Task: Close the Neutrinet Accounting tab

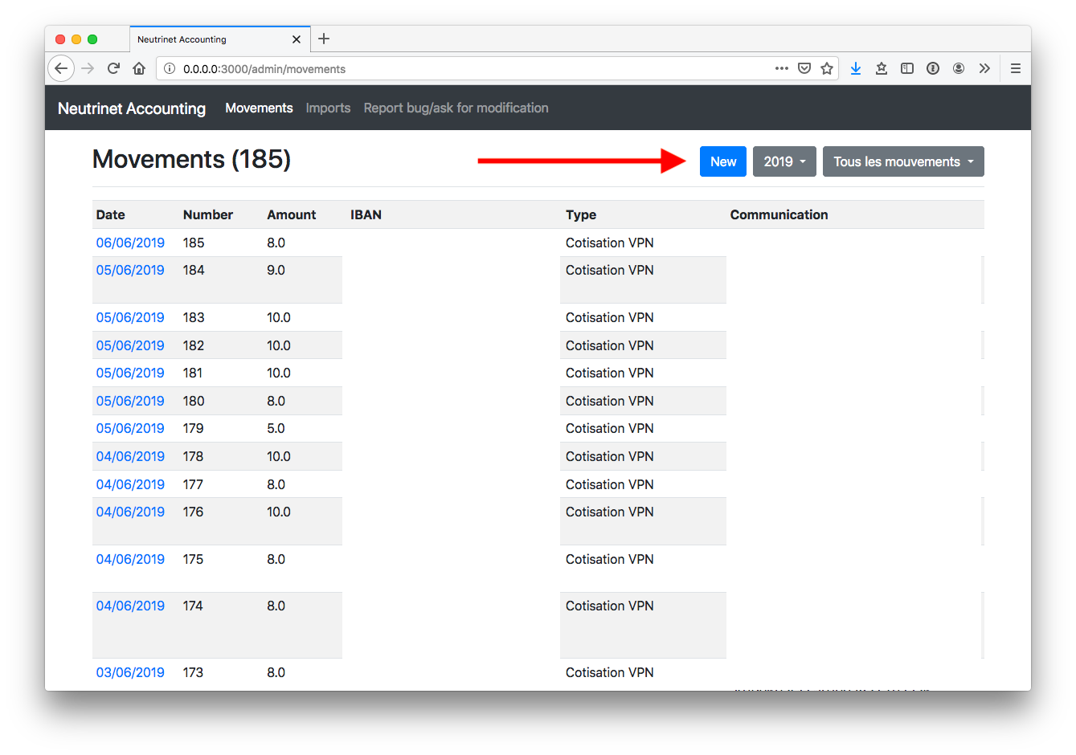Action: [297, 39]
